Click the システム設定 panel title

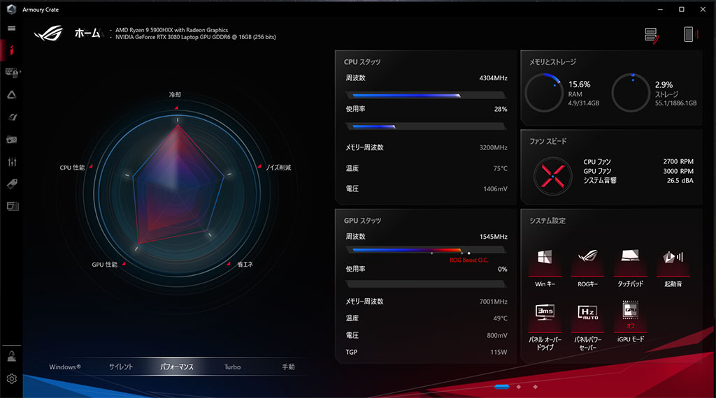click(x=547, y=221)
